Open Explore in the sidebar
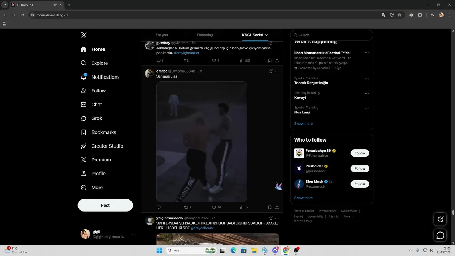This screenshot has width=455, height=256. (x=94, y=63)
